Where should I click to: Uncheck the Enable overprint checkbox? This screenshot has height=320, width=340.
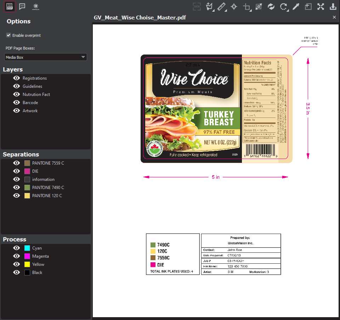8,35
